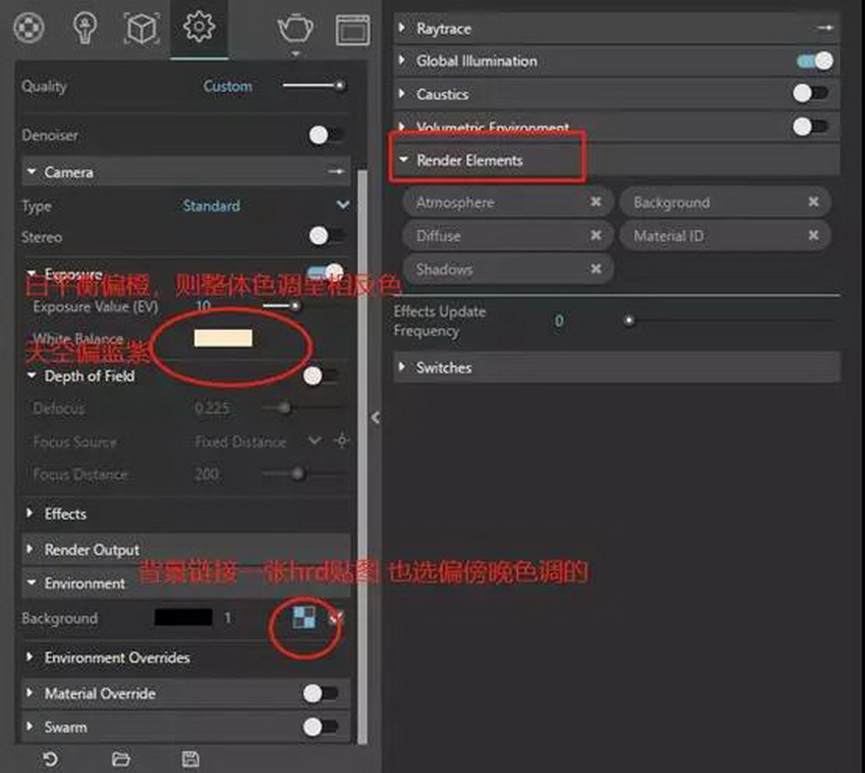Open the Geometry tab cube icon
865x773 pixels.
(x=141, y=30)
